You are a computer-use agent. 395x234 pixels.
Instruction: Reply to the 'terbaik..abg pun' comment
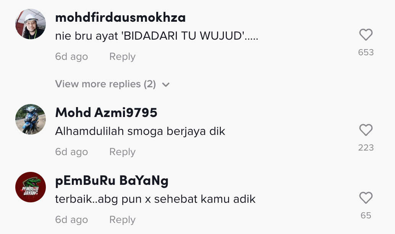tap(122, 220)
